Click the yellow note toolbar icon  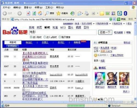(x=102, y=13)
